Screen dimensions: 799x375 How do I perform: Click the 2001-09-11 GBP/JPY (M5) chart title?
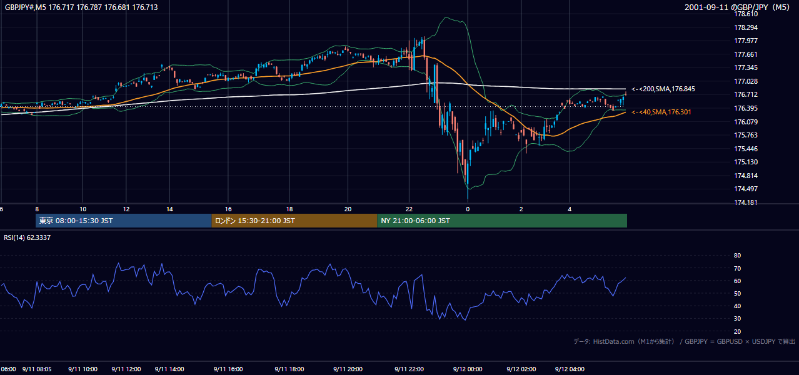coord(738,7)
